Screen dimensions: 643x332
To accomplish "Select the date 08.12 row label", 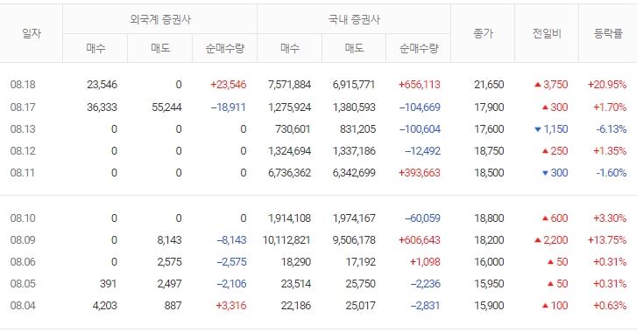I will pyautogui.click(x=23, y=151).
